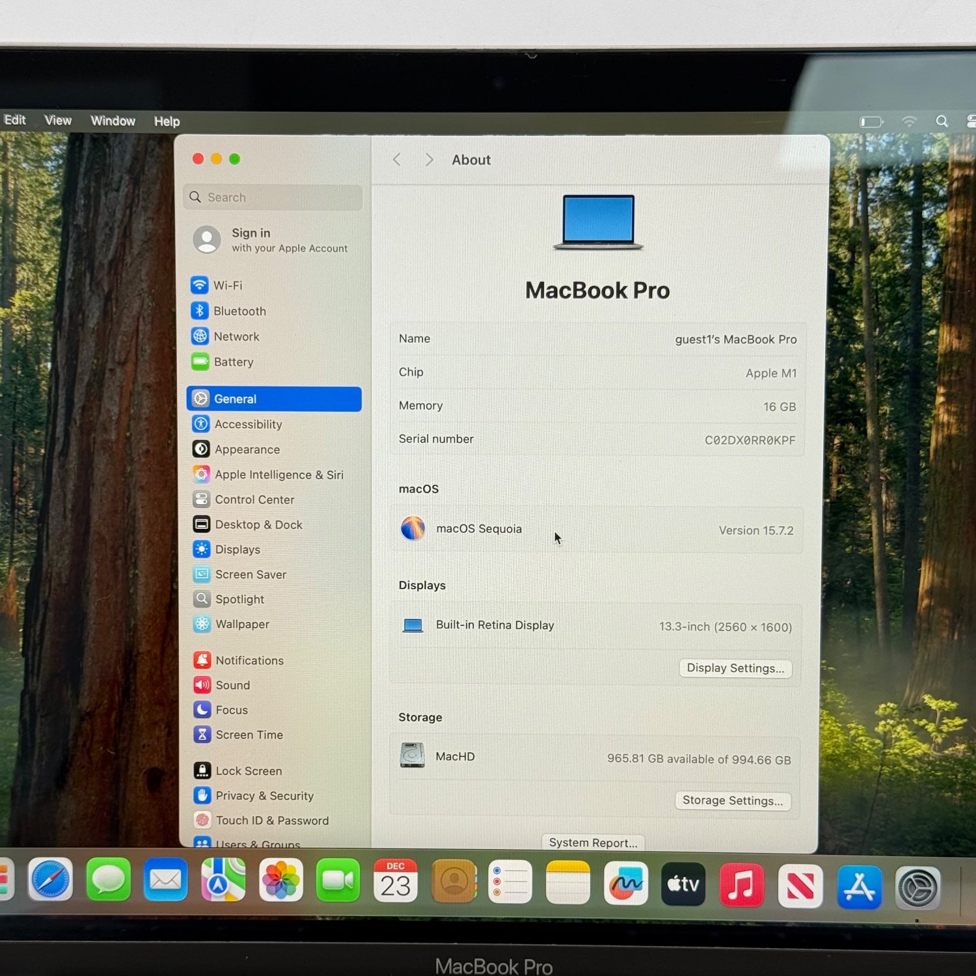Open the Battery settings pane

point(233,362)
